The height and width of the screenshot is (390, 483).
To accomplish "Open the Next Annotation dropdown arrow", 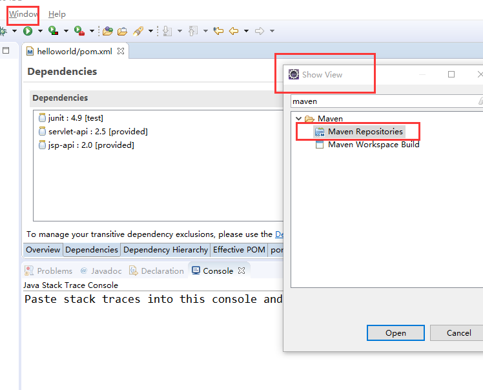I will click(x=180, y=31).
